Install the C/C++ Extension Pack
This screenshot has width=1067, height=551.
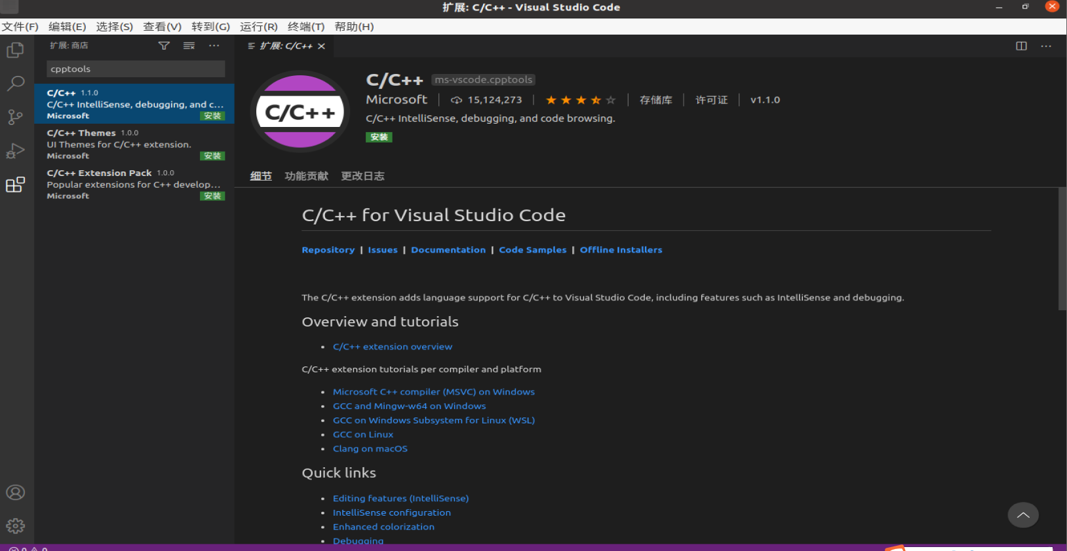pos(212,196)
